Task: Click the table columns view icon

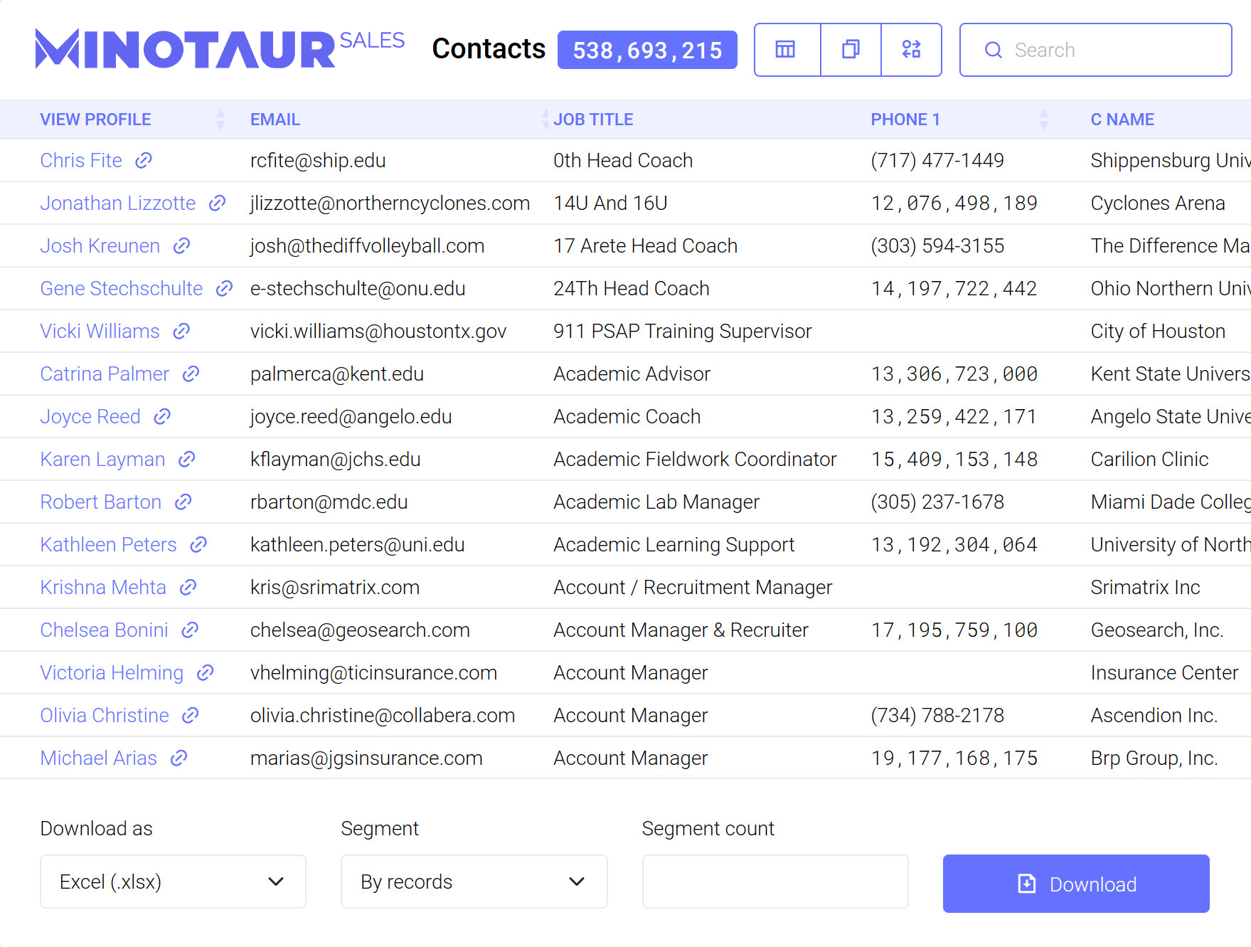Action: pos(786,50)
